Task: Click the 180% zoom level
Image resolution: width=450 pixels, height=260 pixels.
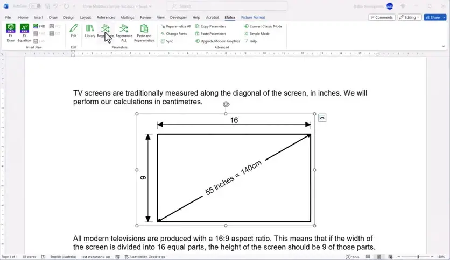Action: pos(440,257)
